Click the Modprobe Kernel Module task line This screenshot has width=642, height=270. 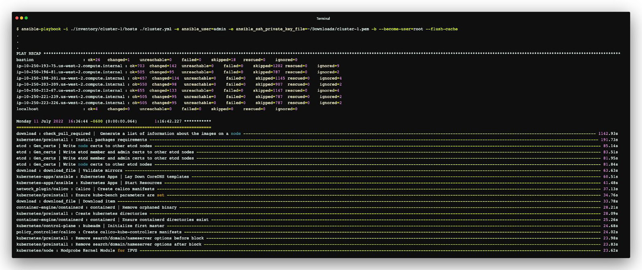click(317, 250)
